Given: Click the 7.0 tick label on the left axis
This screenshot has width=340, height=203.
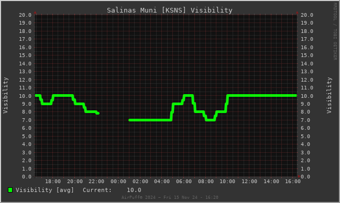Looking at the screenshot, I should click(27, 120).
